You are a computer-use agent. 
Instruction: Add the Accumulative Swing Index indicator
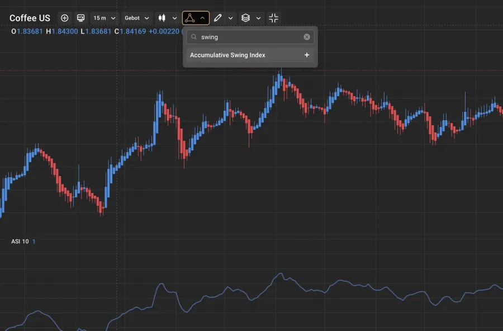coord(307,55)
